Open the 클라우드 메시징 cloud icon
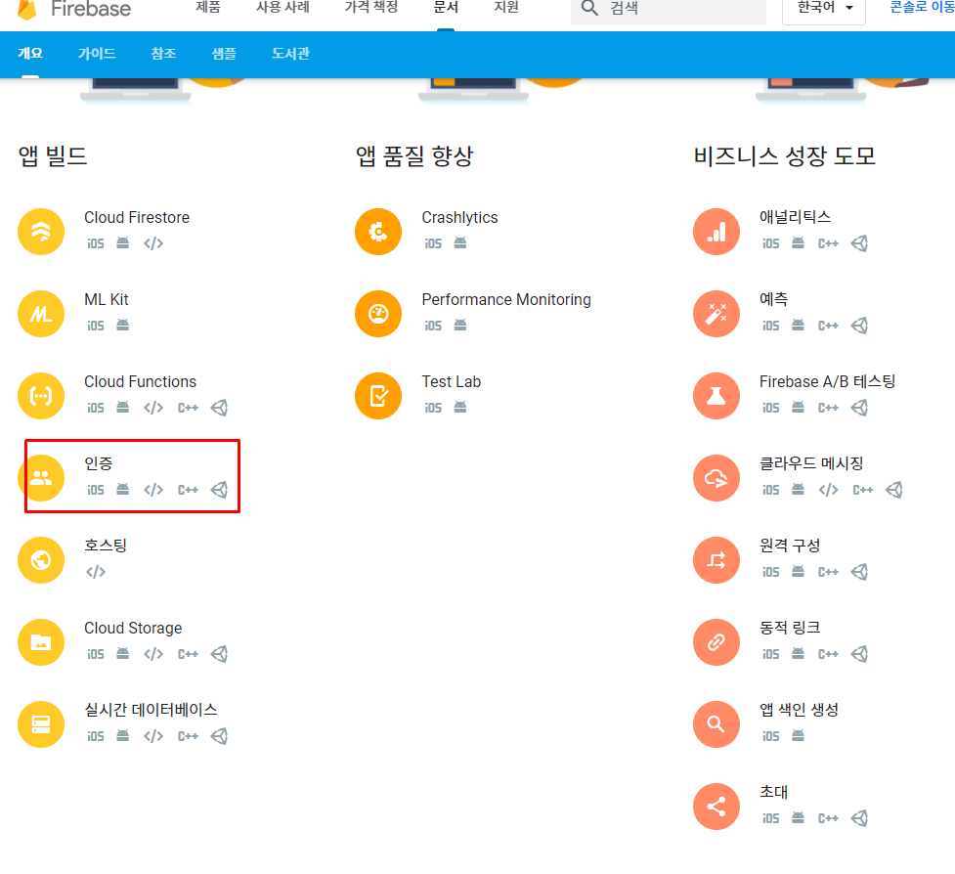The height and width of the screenshot is (874, 955). [x=716, y=477]
